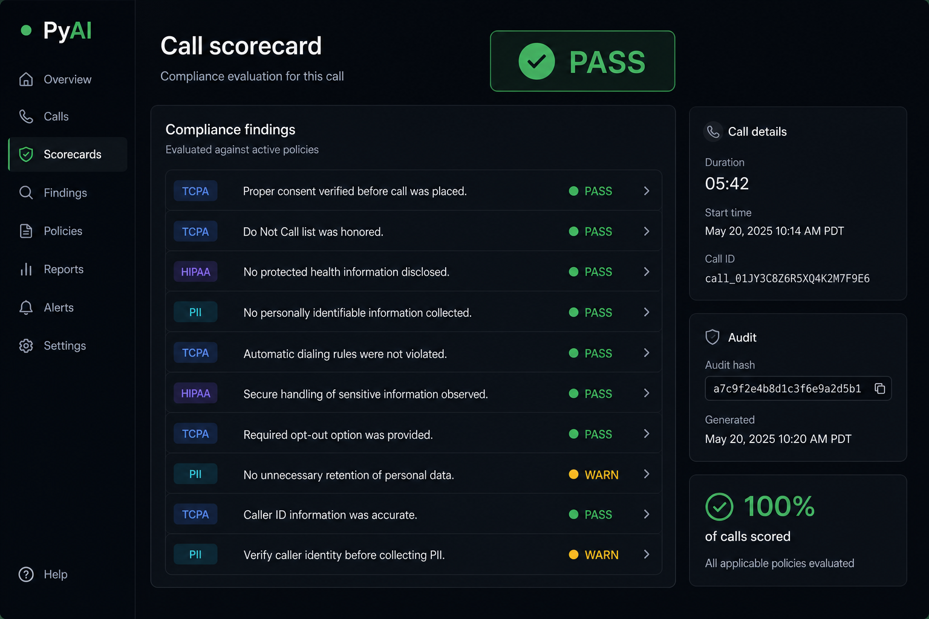Click 'Required opt-out option was provided.' text

(338, 435)
